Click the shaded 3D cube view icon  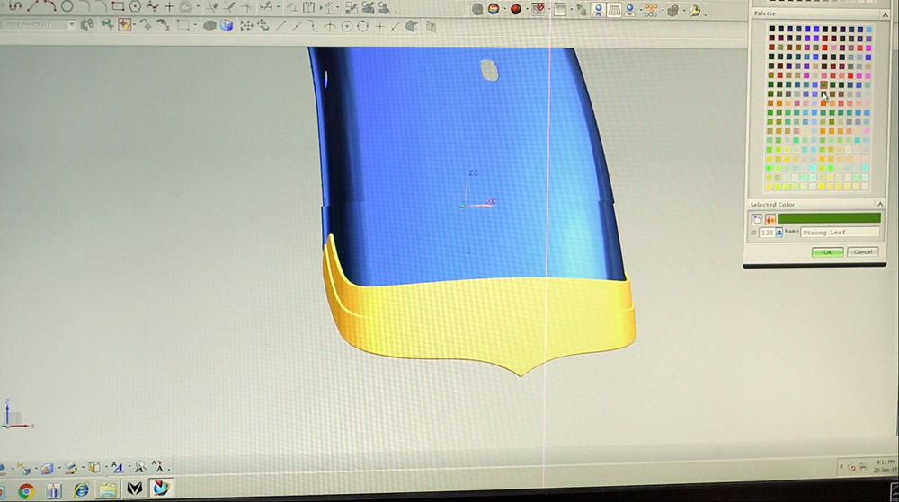point(227,25)
